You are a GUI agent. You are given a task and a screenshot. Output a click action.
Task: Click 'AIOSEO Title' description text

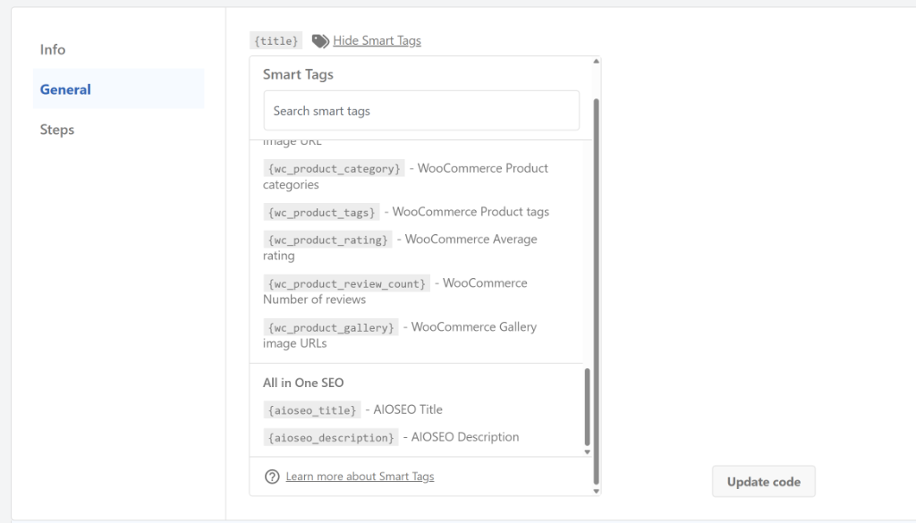[408, 409]
